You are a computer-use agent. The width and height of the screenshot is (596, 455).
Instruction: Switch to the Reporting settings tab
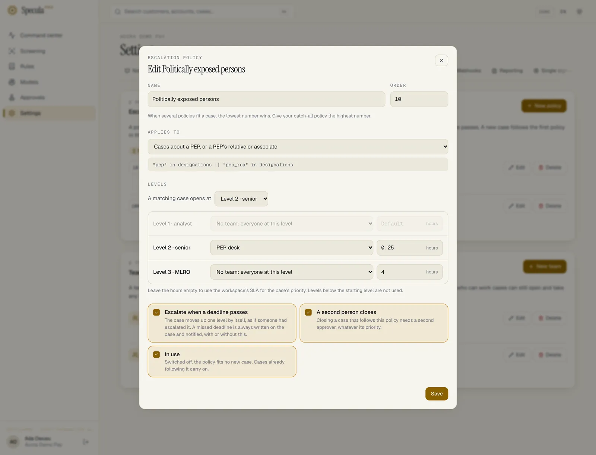(507, 71)
